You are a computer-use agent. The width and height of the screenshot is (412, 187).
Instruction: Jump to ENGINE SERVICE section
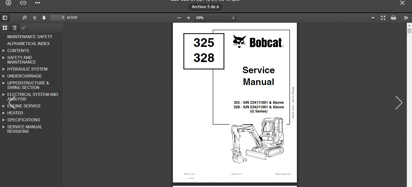pyautogui.click(x=24, y=106)
